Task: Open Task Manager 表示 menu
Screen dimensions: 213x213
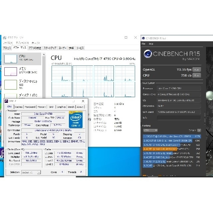Action: tap(36, 43)
